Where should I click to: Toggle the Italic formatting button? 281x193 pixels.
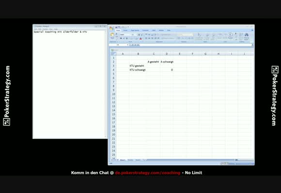pyautogui.click(x=124, y=38)
